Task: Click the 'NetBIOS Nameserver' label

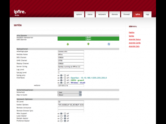Action: (25, 38)
